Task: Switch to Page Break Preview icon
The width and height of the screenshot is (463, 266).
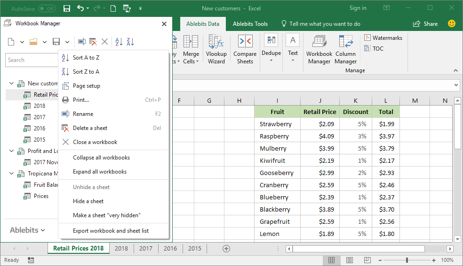Action: point(367,260)
